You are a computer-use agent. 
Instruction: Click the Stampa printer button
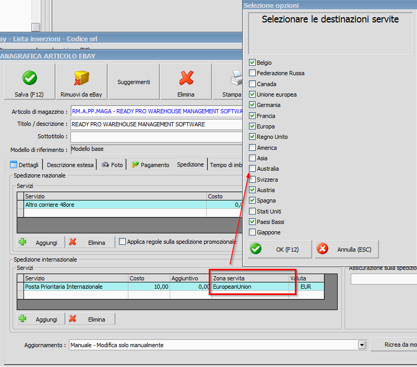[x=228, y=81]
